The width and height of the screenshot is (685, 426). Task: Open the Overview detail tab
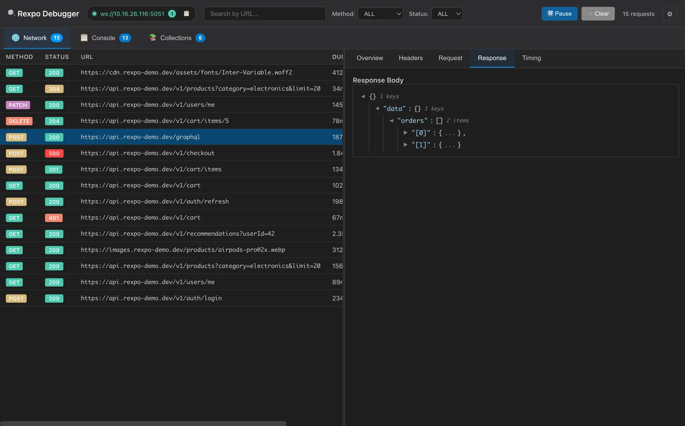(370, 58)
